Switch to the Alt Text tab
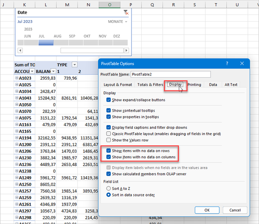This screenshot has width=259, height=224. (x=231, y=85)
